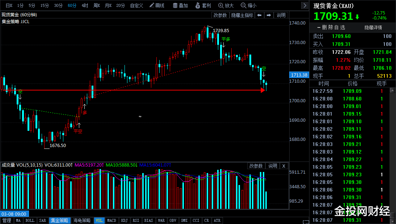Zoom out using the 缩小 icon
The width and height of the screenshot is (396, 224).
click(x=249, y=5)
